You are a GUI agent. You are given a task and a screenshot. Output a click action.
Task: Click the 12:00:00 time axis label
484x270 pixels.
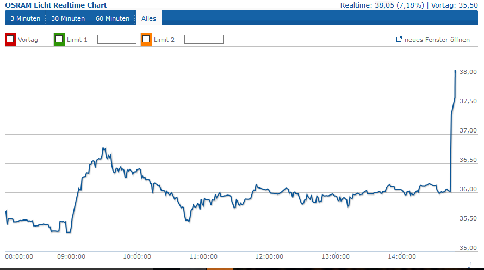click(x=269, y=256)
